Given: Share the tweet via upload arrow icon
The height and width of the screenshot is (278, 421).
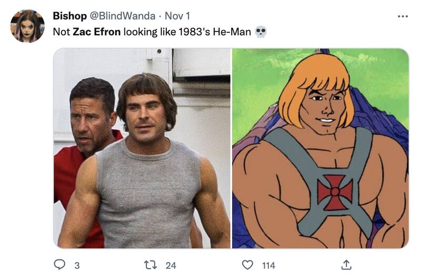Looking at the screenshot, I should coord(347,265).
